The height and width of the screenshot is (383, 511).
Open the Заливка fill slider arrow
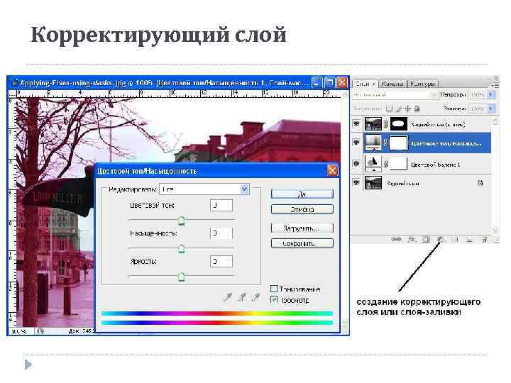click(x=491, y=108)
